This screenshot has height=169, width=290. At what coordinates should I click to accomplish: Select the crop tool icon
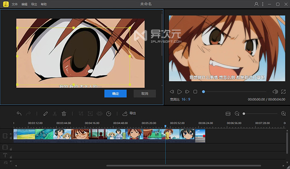point(81,114)
